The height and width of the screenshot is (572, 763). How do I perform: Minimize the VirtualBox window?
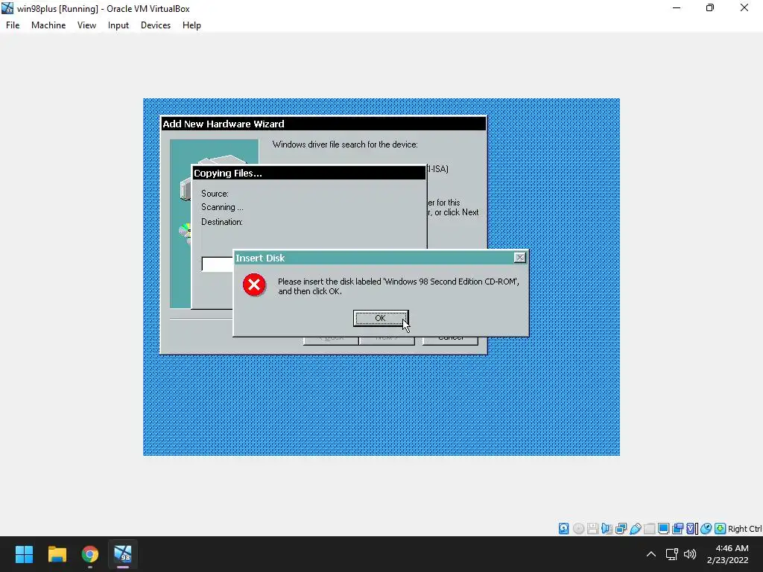pos(677,8)
